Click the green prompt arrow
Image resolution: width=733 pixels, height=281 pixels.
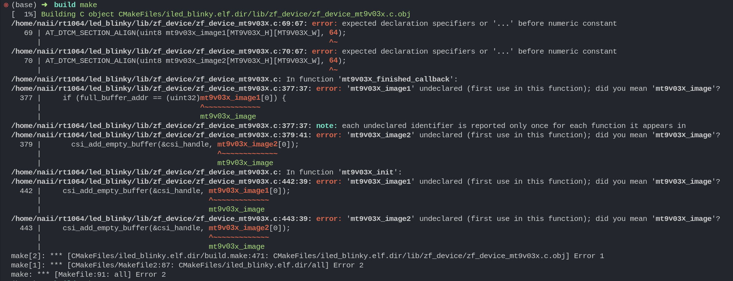pos(44,5)
